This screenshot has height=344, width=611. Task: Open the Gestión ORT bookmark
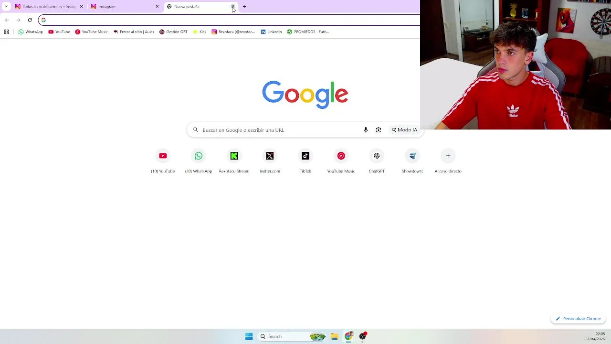point(173,32)
